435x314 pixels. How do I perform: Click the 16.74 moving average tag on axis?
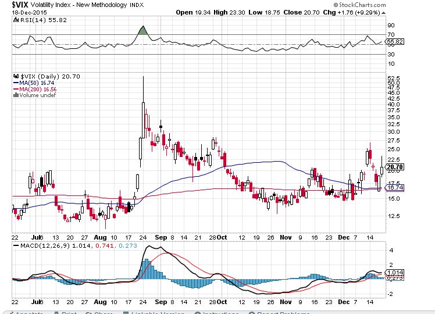(x=395, y=188)
